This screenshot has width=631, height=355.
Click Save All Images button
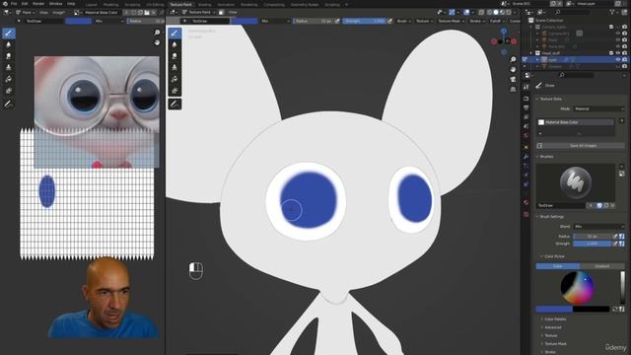(x=580, y=146)
